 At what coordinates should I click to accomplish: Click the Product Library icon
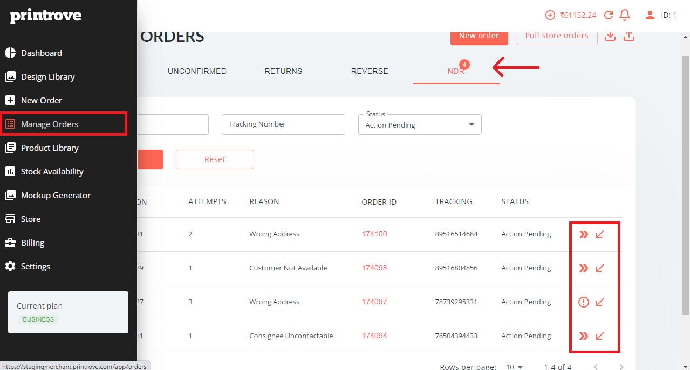pyautogui.click(x=10, y=148)
